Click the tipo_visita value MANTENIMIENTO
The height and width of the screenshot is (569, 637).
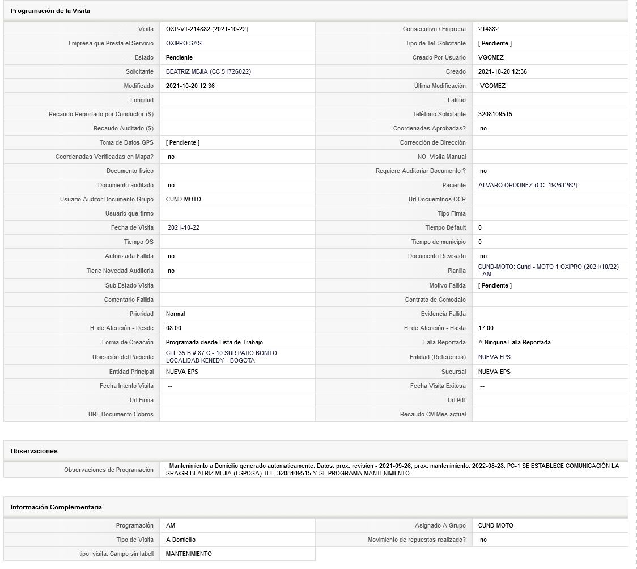point(189,554)
